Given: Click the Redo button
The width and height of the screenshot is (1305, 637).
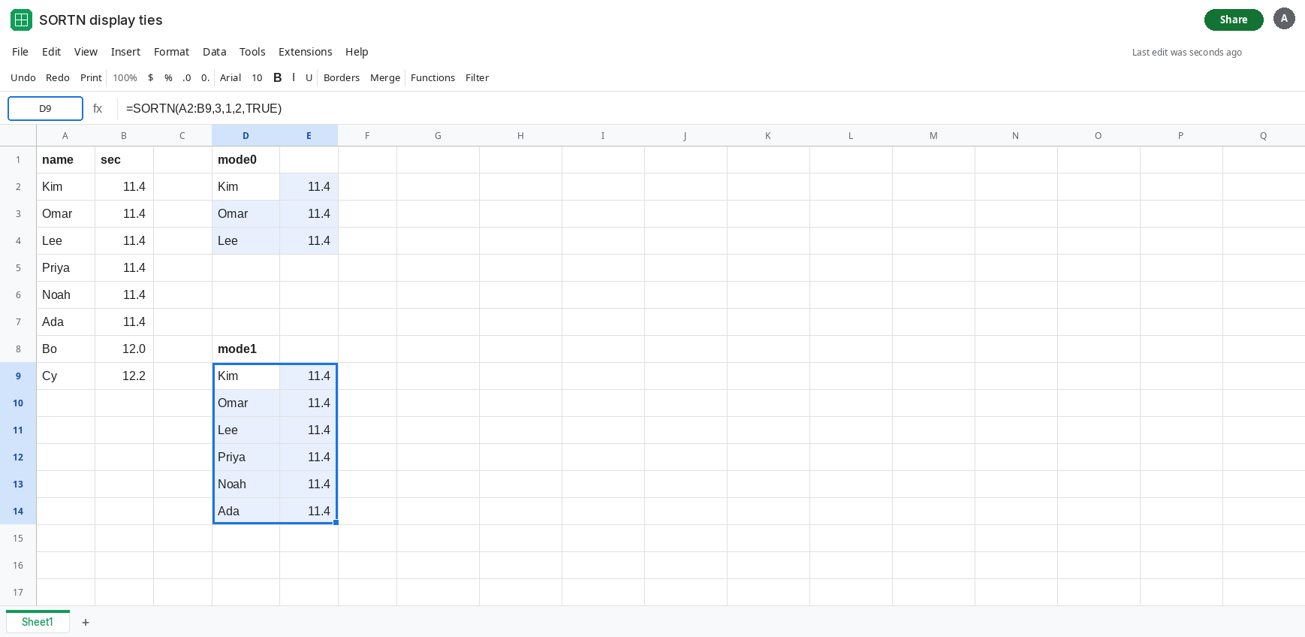Looking at the screenshot, I should pyautogui.click(x=58, y=77).
